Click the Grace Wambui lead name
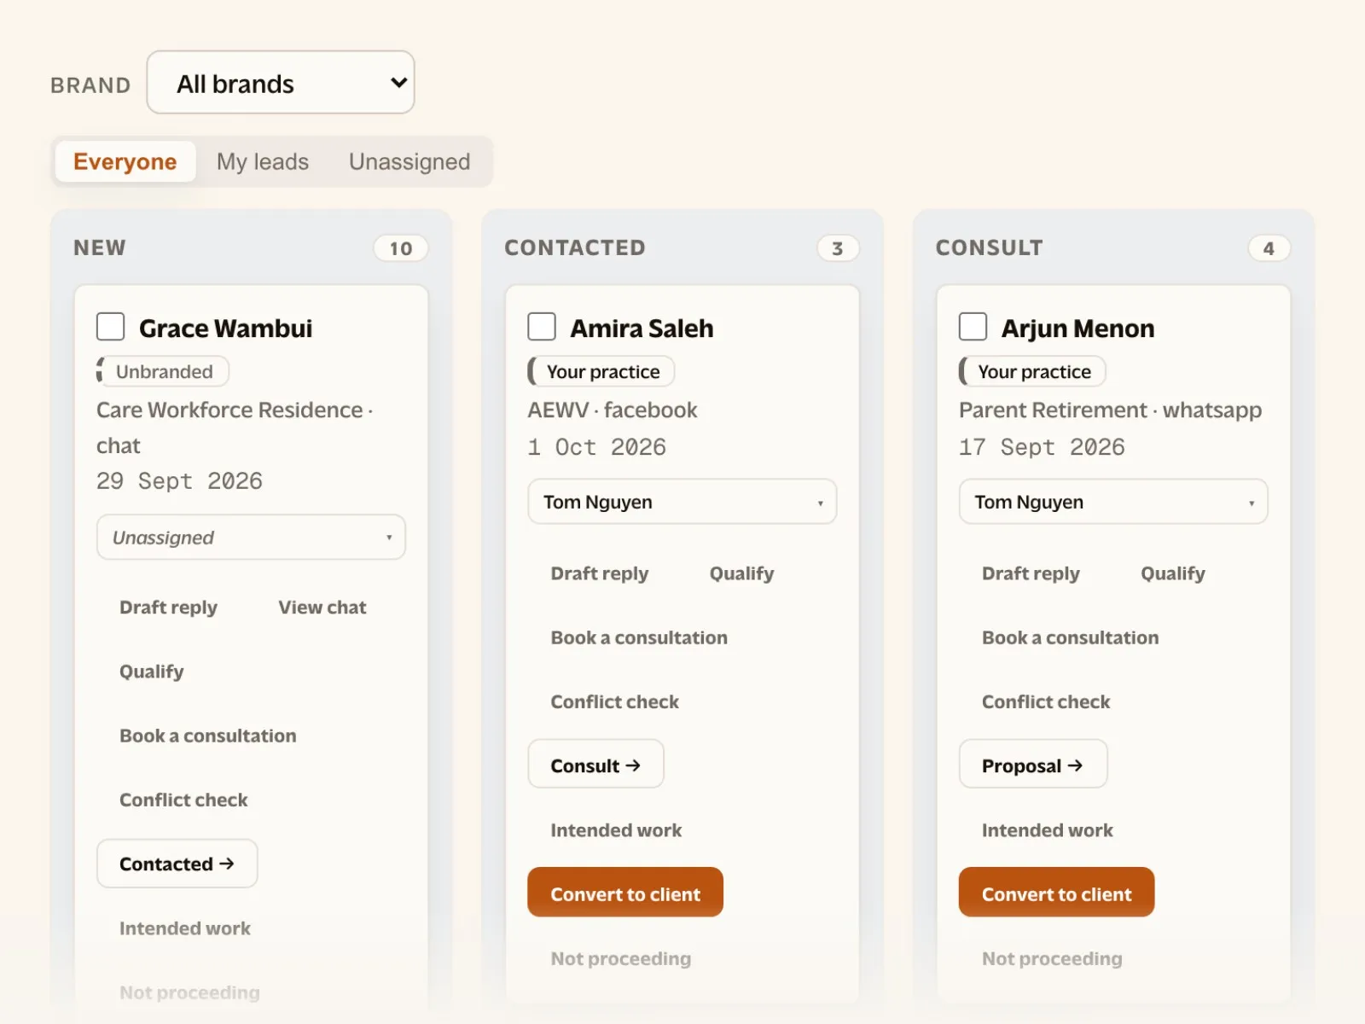The height and width of the screenshot is (1024, 1365). 225,328
